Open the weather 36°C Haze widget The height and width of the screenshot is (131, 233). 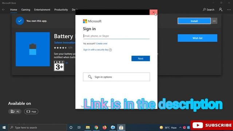coord(168,128)
